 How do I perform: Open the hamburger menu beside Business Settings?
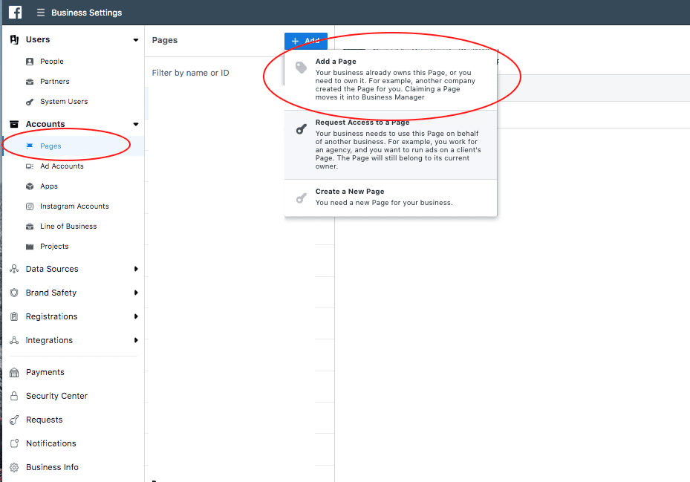[x=40, y=13]
